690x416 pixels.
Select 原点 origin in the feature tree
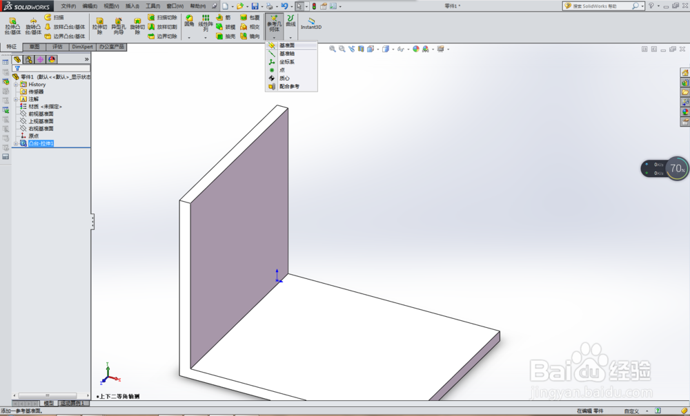(33, 136)
